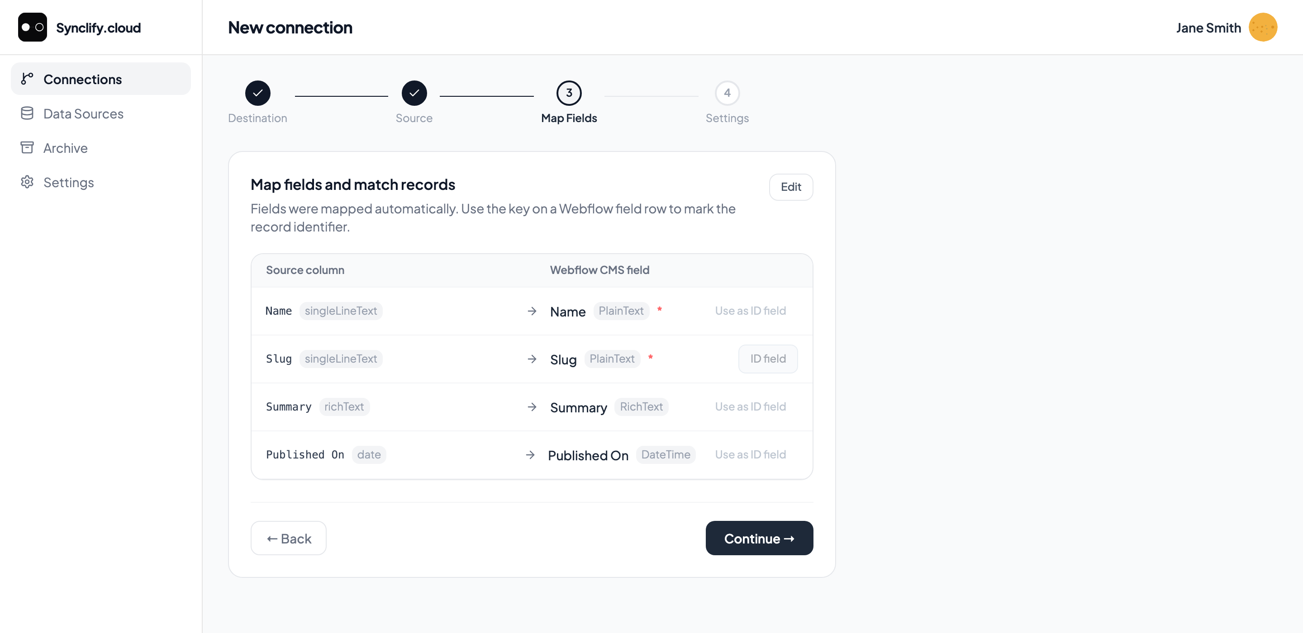Open Data Sources in the sidebar
The height and width of the screenshot is (633, 1303).
(x=100, y=113)
